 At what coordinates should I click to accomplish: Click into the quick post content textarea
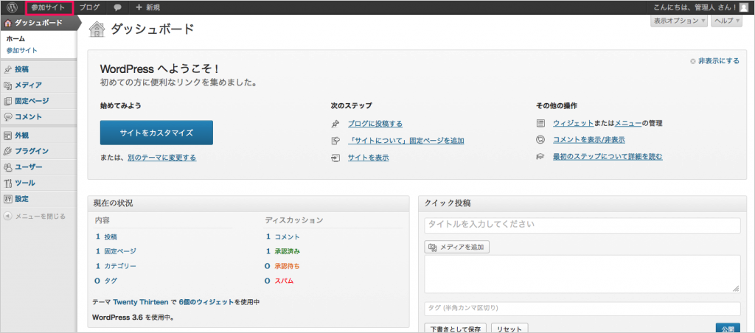[x=582, y=274]
